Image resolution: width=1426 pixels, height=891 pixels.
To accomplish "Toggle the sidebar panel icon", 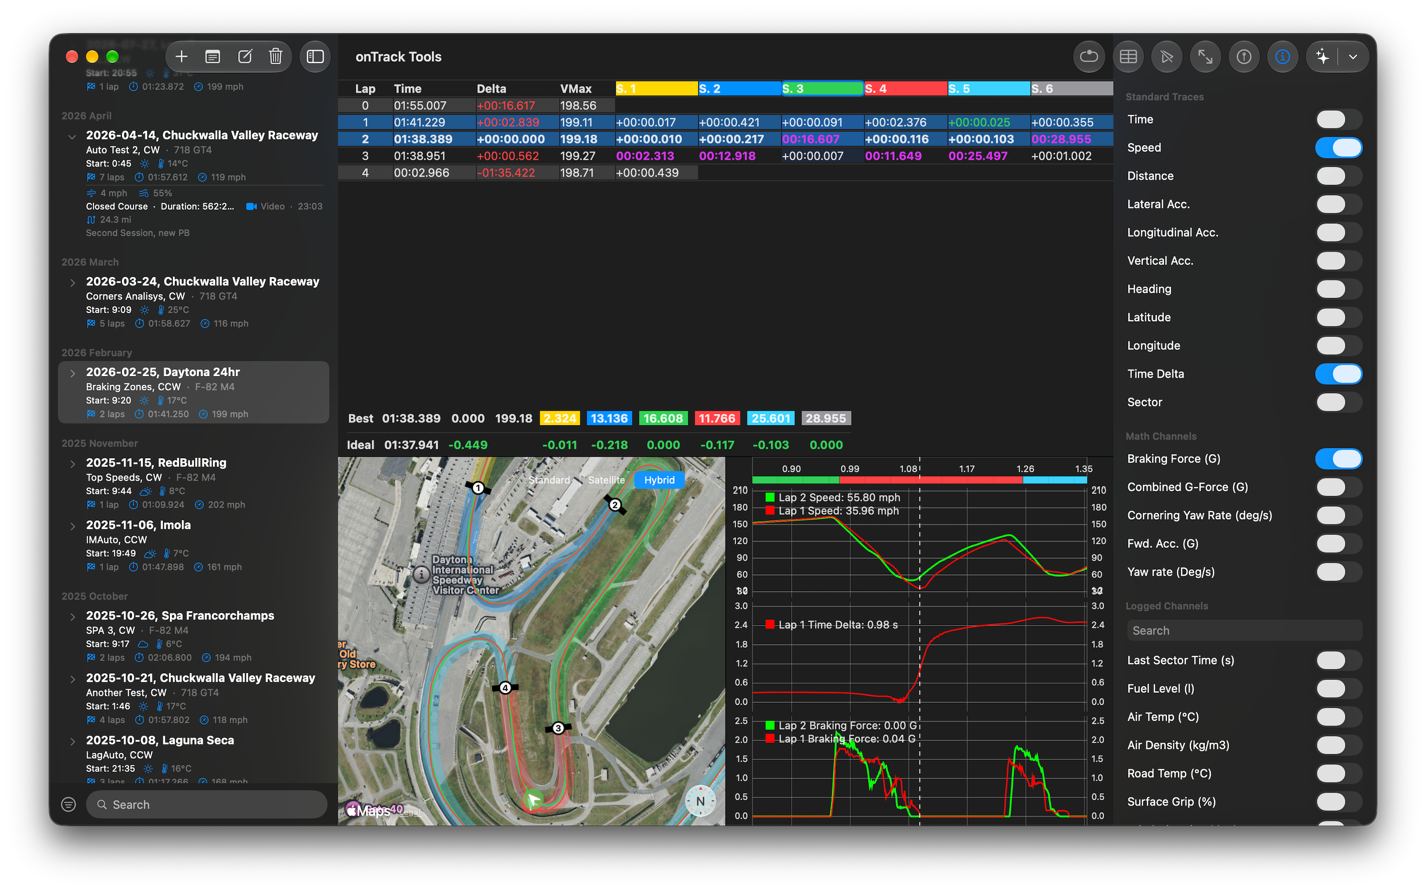I will pyautogui.click(x=315, y=56).
